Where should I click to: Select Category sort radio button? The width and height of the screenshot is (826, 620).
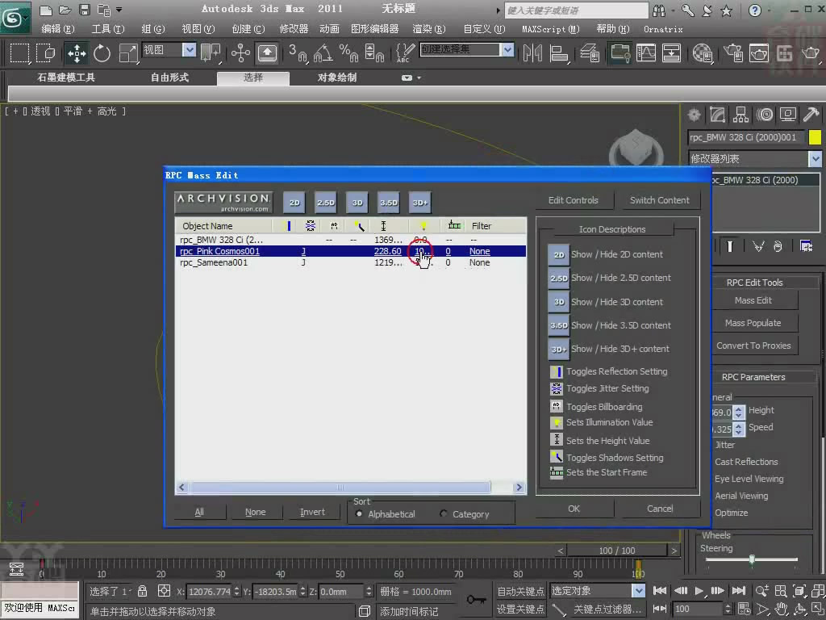coord(444,514)
